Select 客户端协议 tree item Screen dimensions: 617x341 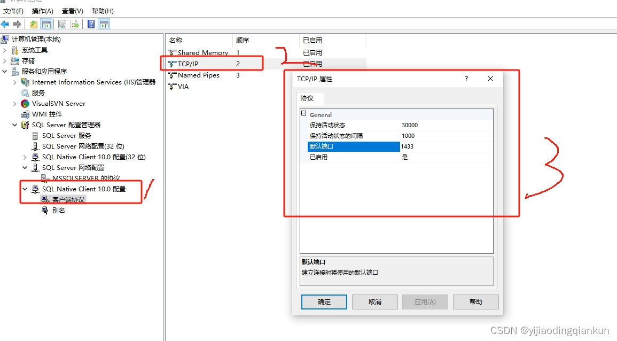click(68, 200)
